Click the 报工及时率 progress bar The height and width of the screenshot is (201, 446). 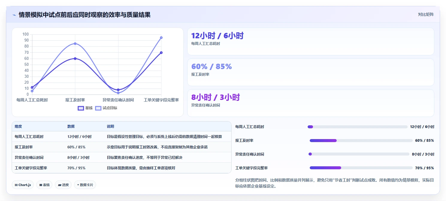pyautogui.click(x=361, y=141)
